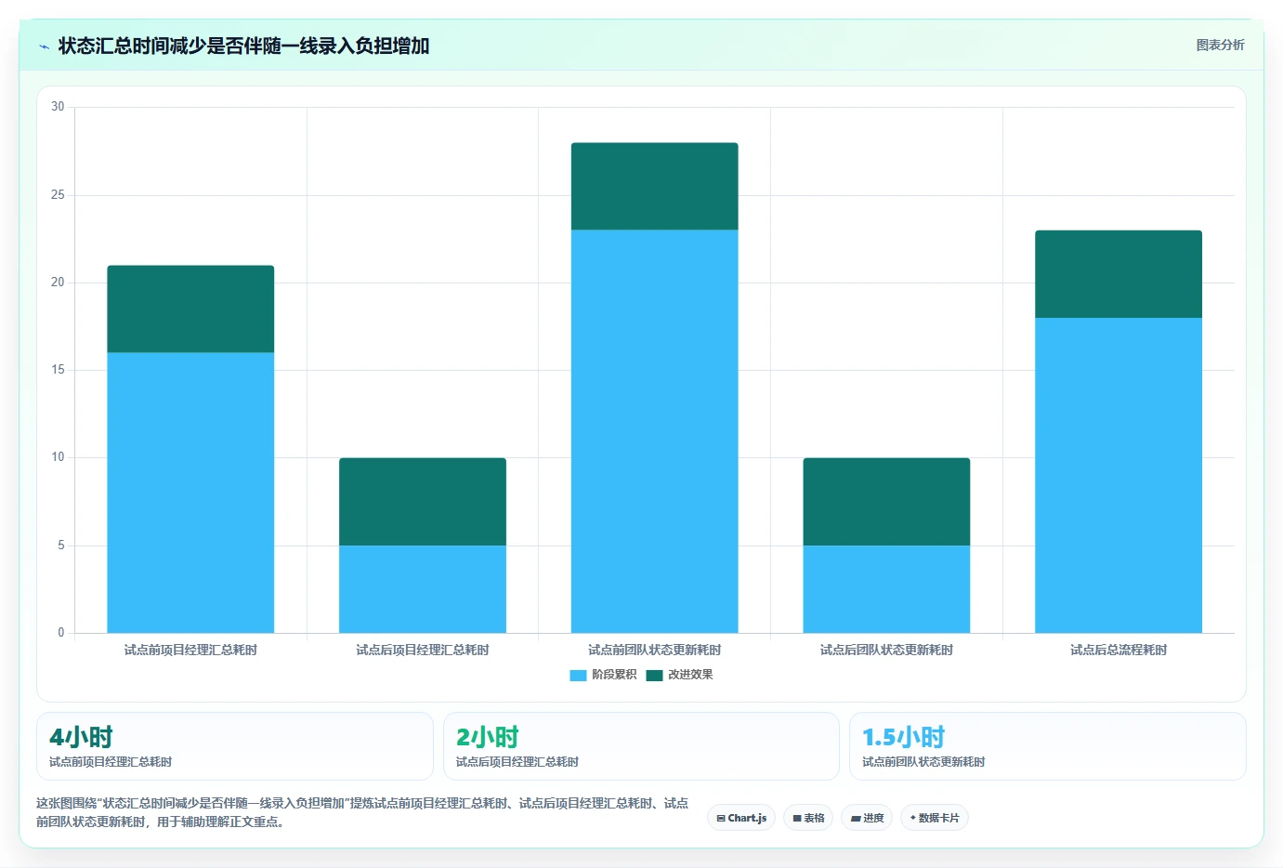Click the 改进效果 legend label
This screenshot has width=1283, height=868.
(690, 675)
